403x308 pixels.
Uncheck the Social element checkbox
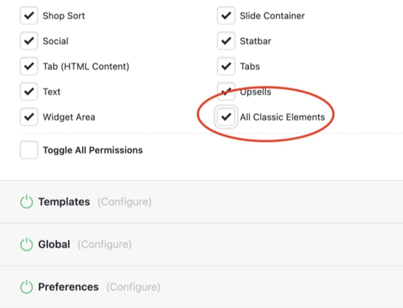coord(29,41)
